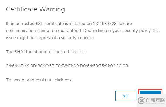Click the 'To accept and continue' instruction

pos(30,80)
